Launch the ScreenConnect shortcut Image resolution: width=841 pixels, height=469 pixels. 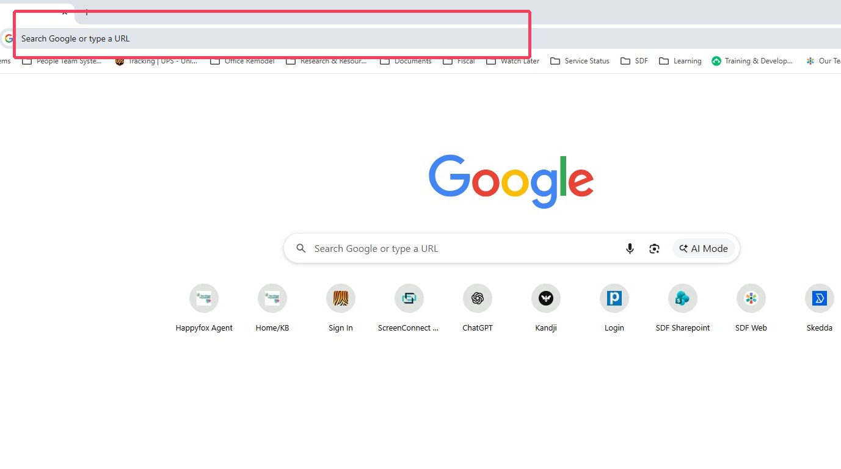coord(409,309)
